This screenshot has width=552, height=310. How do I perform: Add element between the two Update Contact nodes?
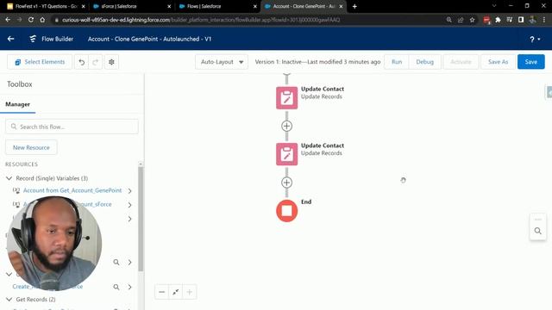pyautogui.click(x=286, y=126)
